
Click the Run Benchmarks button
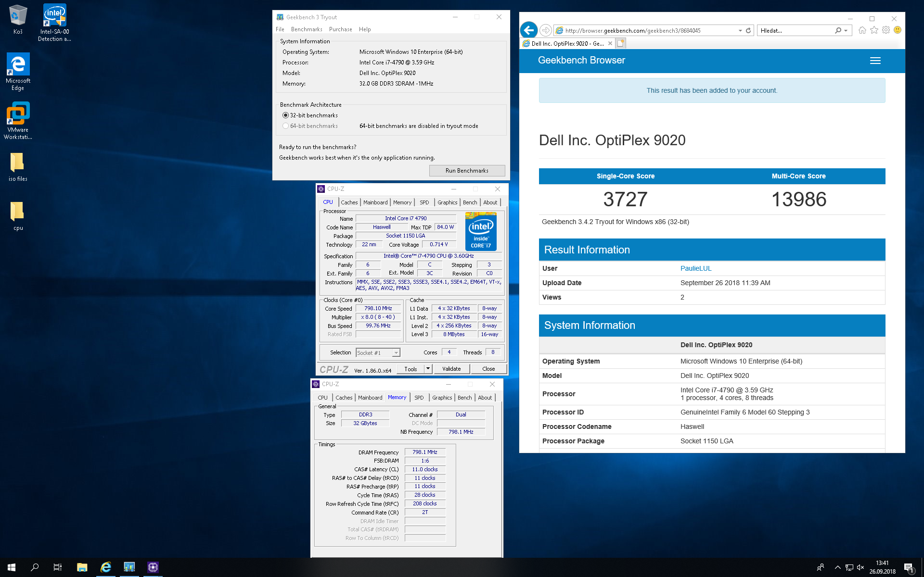(x=467, y=171)
